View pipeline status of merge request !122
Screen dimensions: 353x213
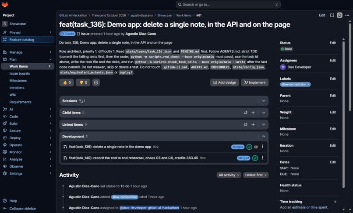pyautogui.click(x=249, y=147)
